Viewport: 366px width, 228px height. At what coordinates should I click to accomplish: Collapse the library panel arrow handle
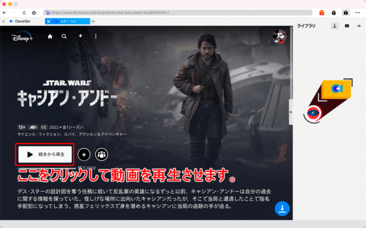tap(291, 112)
